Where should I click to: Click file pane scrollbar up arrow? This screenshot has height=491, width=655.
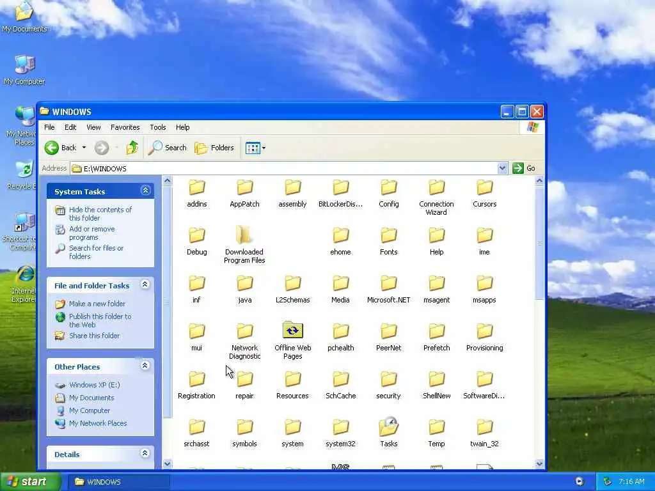[539, 181]
